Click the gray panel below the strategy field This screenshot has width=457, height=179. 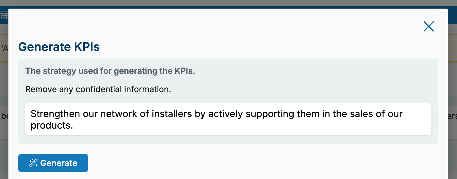pyautogui.click(x=228, y=140)
